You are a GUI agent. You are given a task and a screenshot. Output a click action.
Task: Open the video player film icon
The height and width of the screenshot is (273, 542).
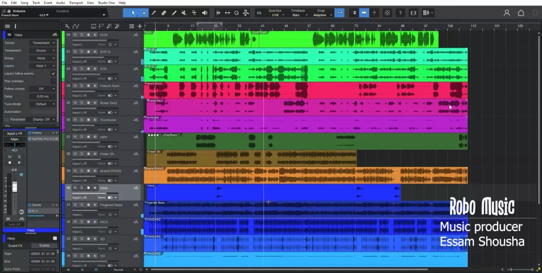tap(414, 13)
